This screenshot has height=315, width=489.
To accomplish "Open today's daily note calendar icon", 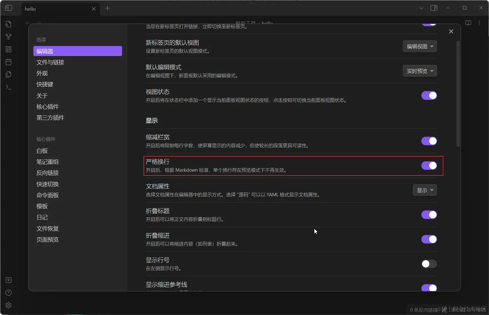I will coord(8,62).
